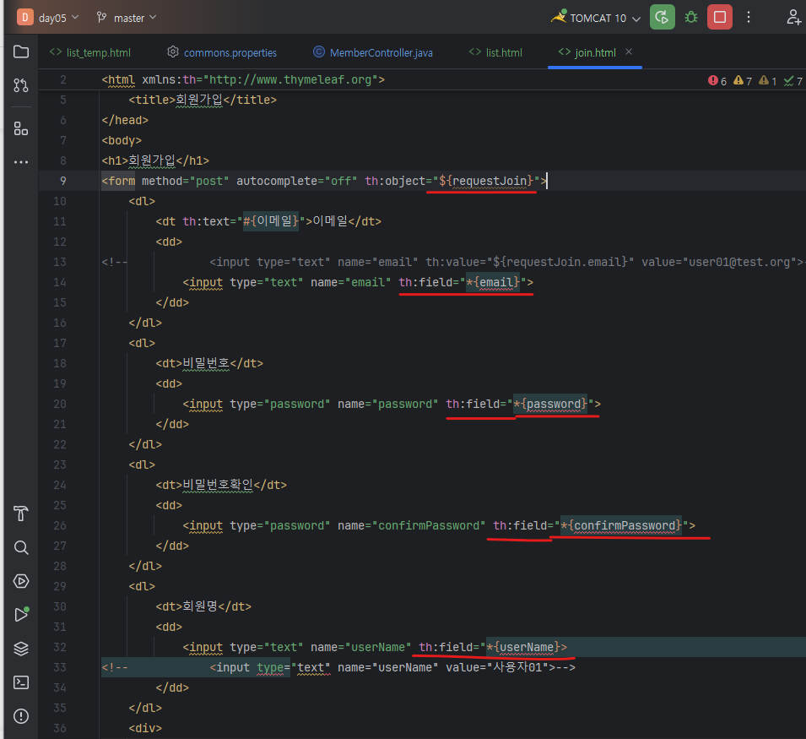Switch to the list.html tab
The image size is (806, 739).
[495, 52]
